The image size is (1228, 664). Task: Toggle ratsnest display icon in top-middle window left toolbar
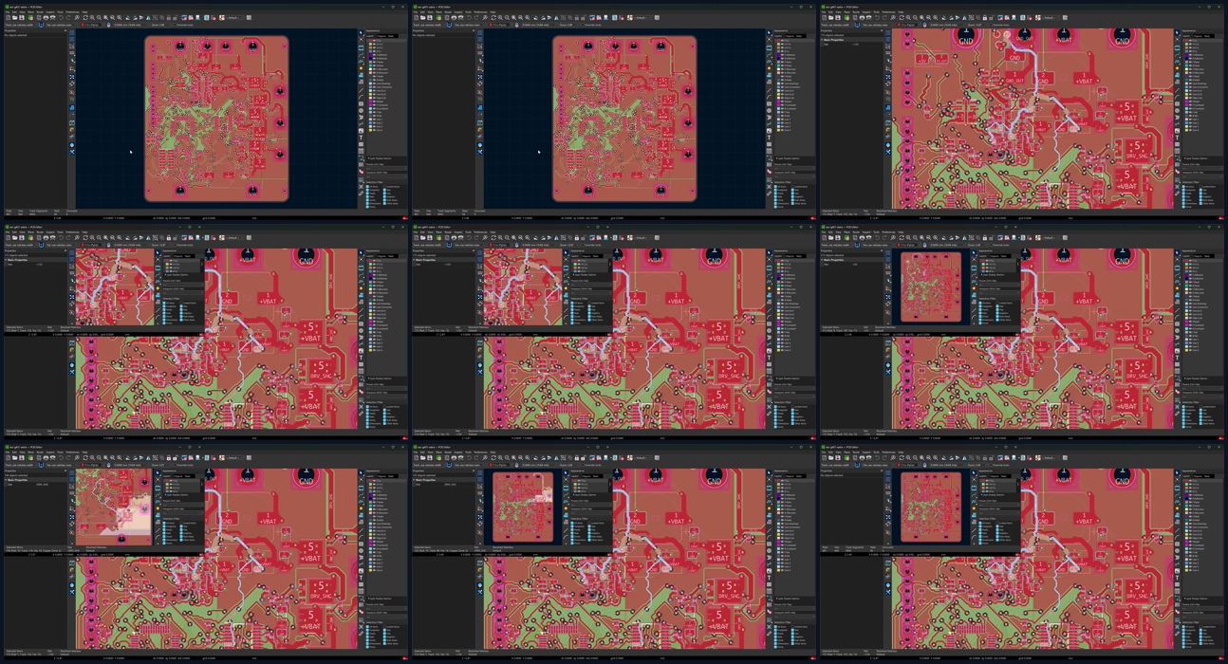point(480,77)
